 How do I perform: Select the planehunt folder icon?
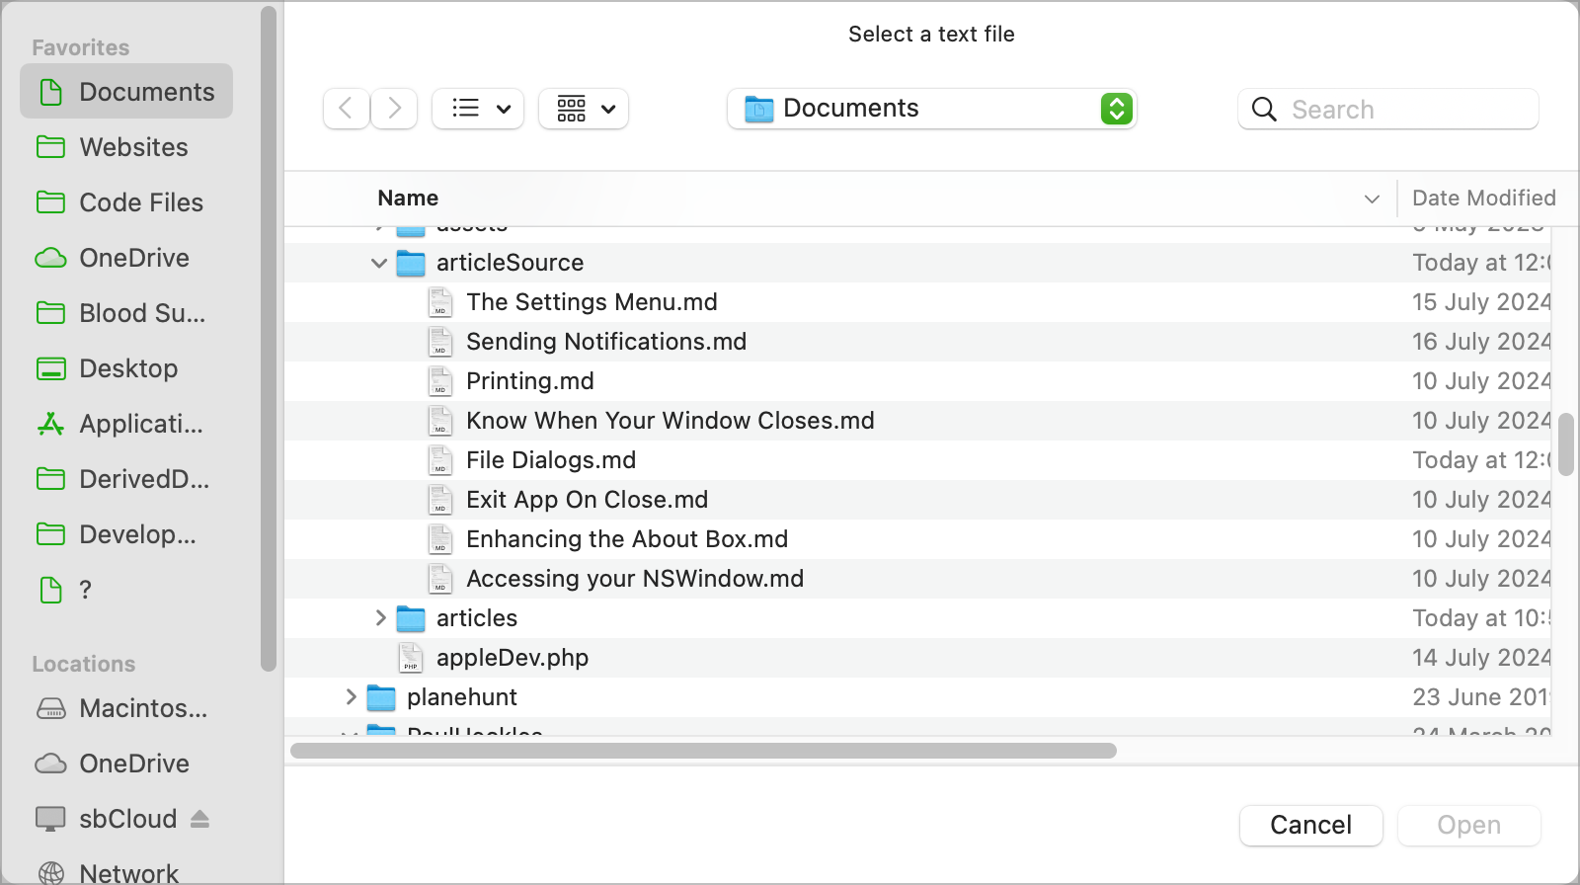point(381,697)
